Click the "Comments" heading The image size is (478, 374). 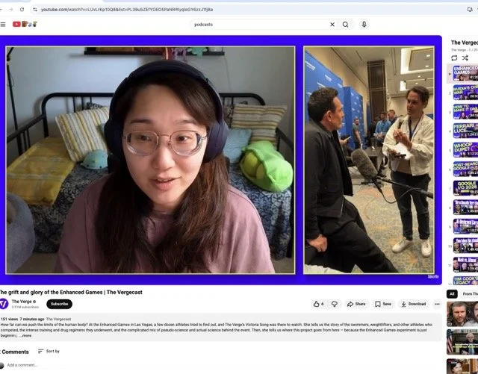coord(15,352)
